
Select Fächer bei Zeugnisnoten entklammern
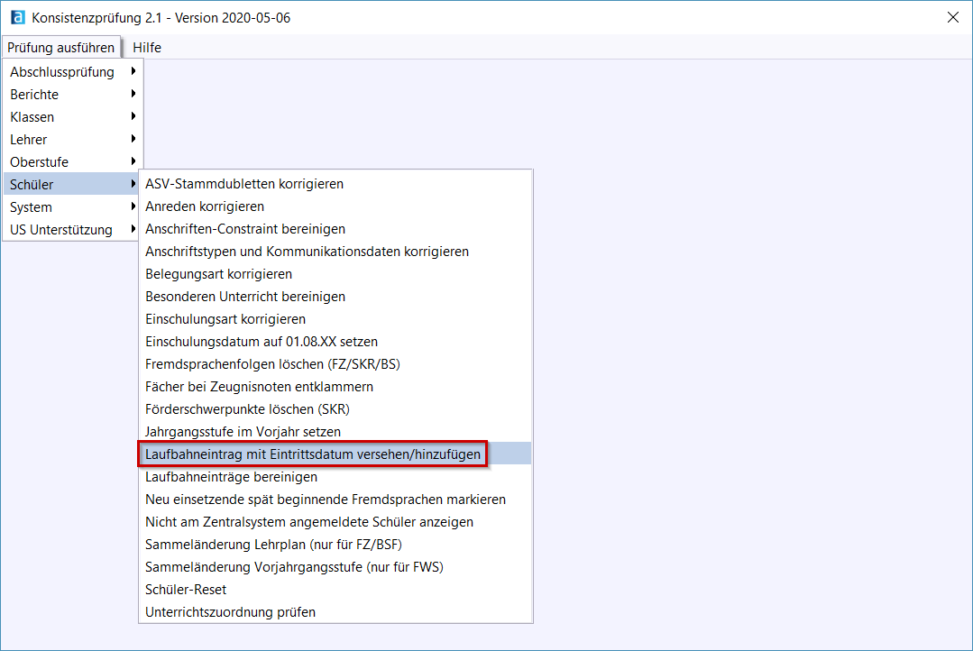335,387
